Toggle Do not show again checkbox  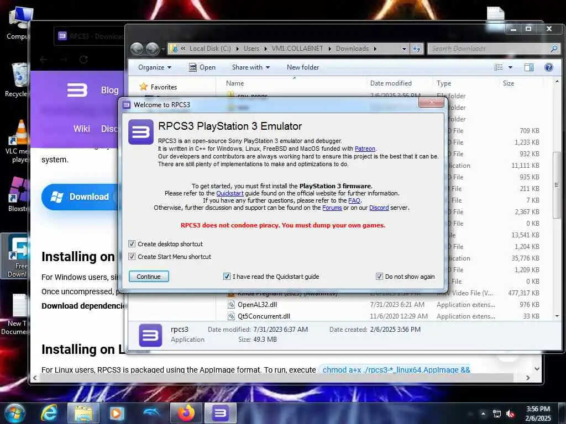(379, 277)
